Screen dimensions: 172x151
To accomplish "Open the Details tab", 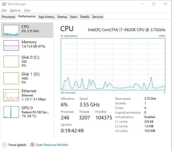I will [x=85, y=17].
